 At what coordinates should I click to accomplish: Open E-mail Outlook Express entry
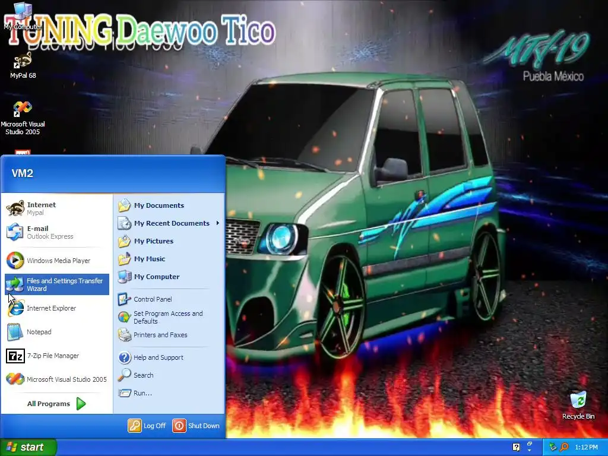(x=57, y=232)
